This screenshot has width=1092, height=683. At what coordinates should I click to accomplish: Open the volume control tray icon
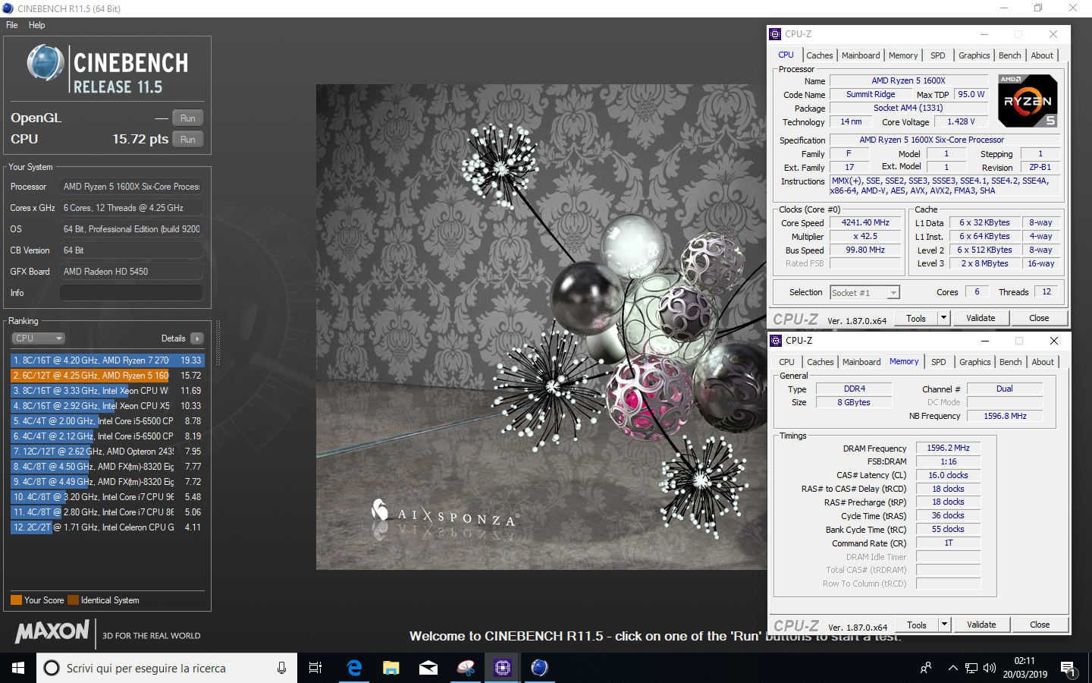click(x=990, y=668)
